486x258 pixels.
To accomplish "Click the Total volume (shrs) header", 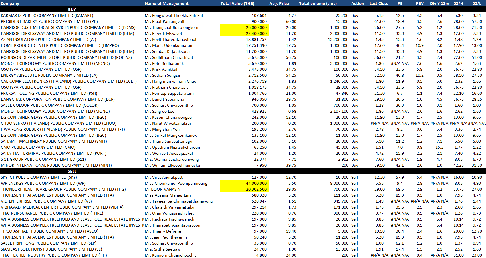I will click(318, 3).
